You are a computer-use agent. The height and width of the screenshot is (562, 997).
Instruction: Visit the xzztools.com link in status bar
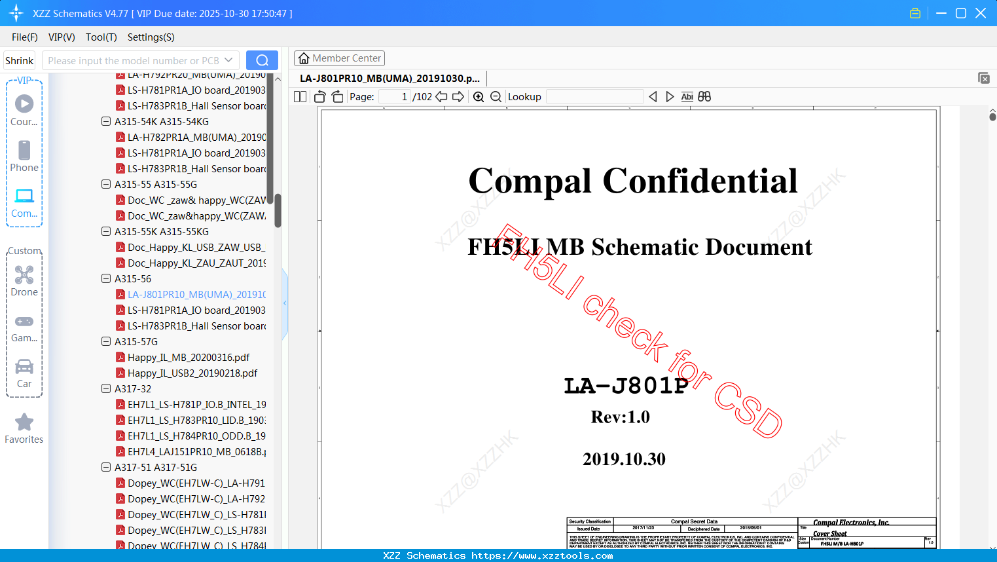542,555
